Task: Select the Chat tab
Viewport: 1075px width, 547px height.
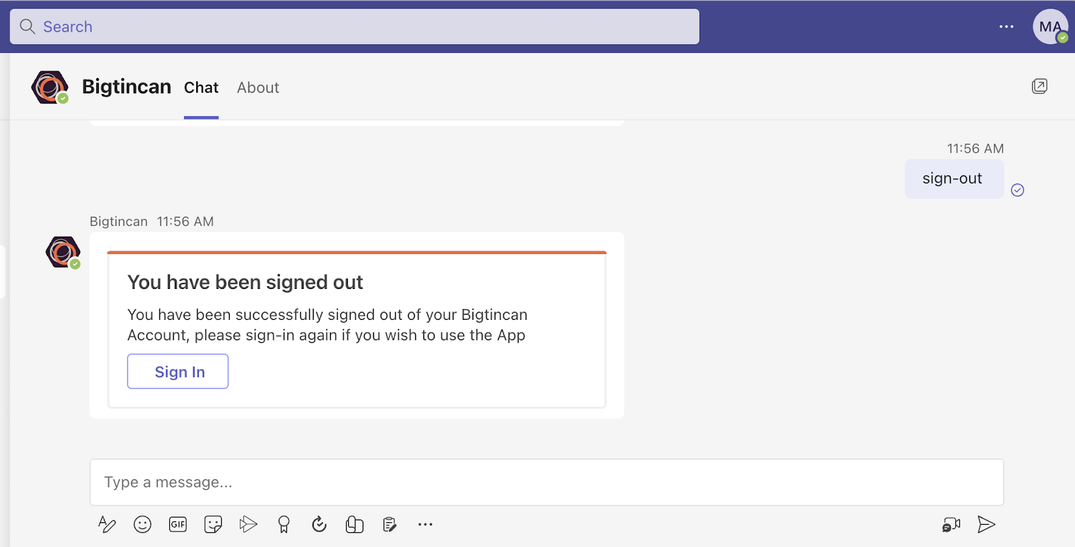Action: point(201,87)
